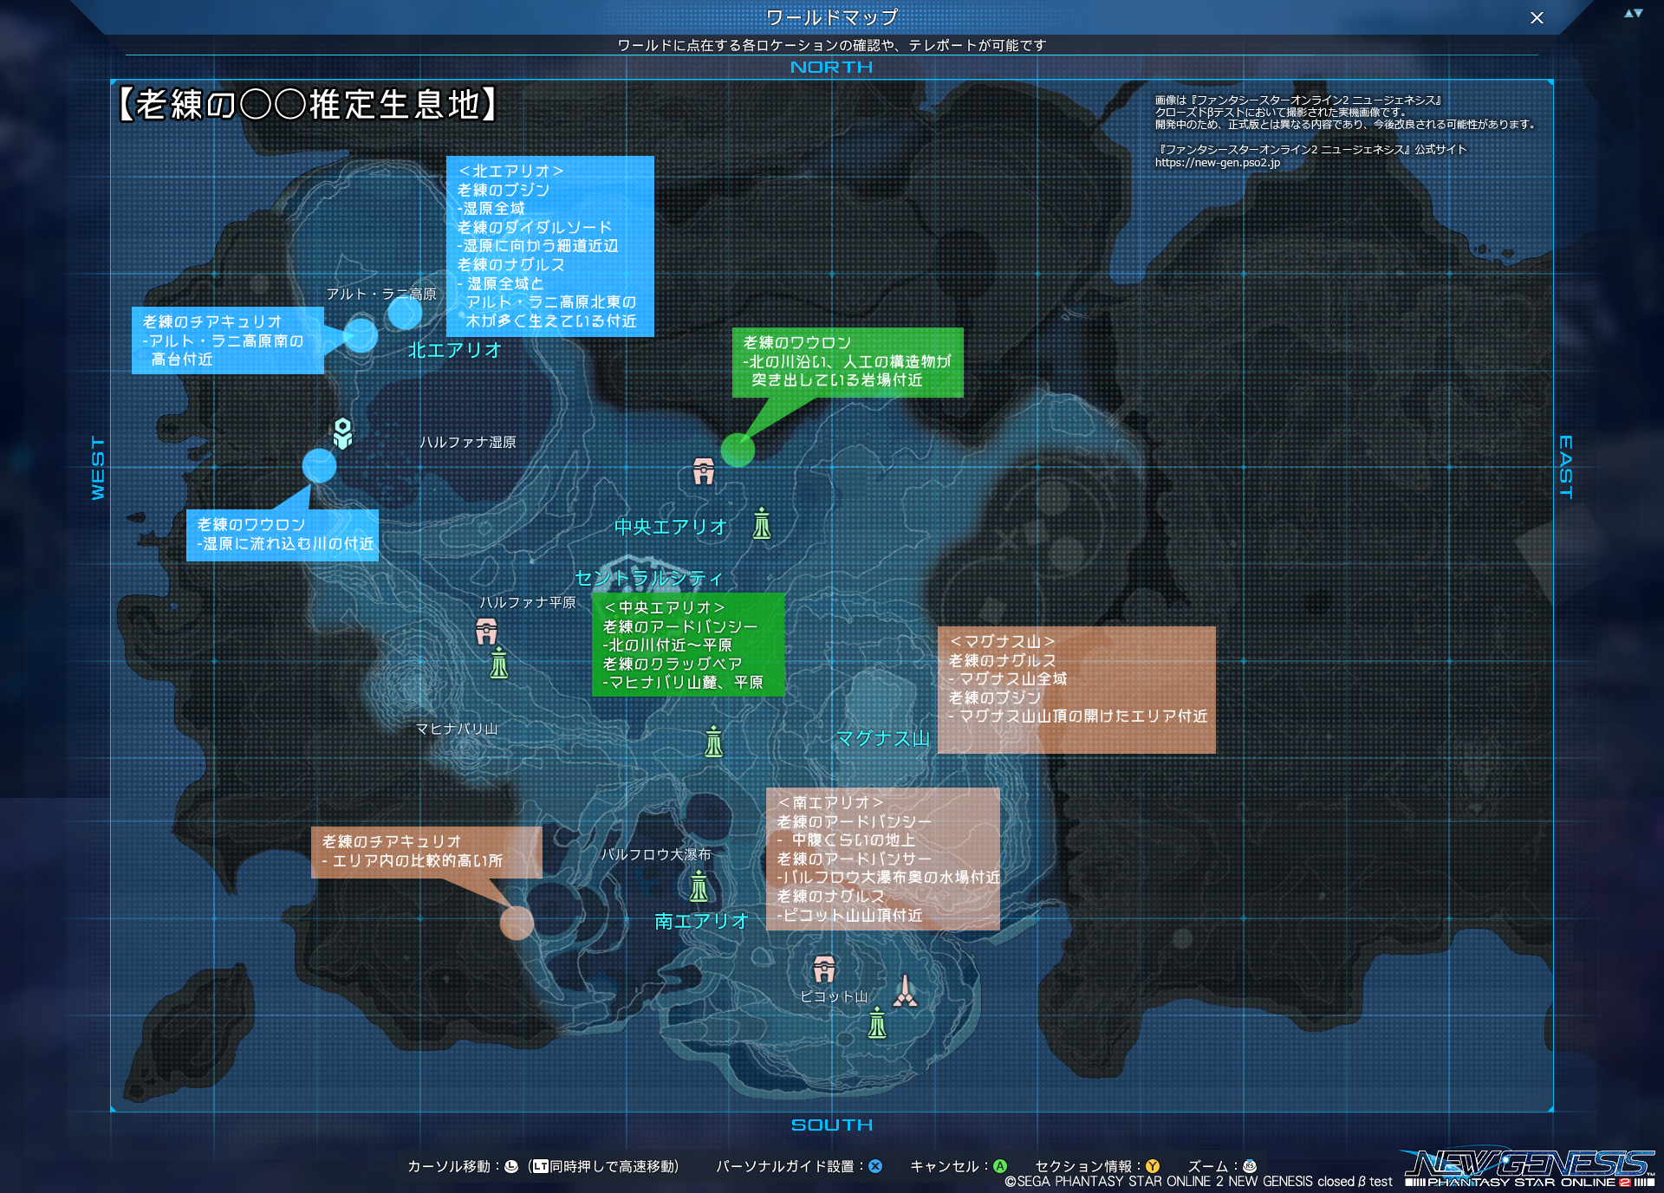Close the world map window

tap(1537, 18)
